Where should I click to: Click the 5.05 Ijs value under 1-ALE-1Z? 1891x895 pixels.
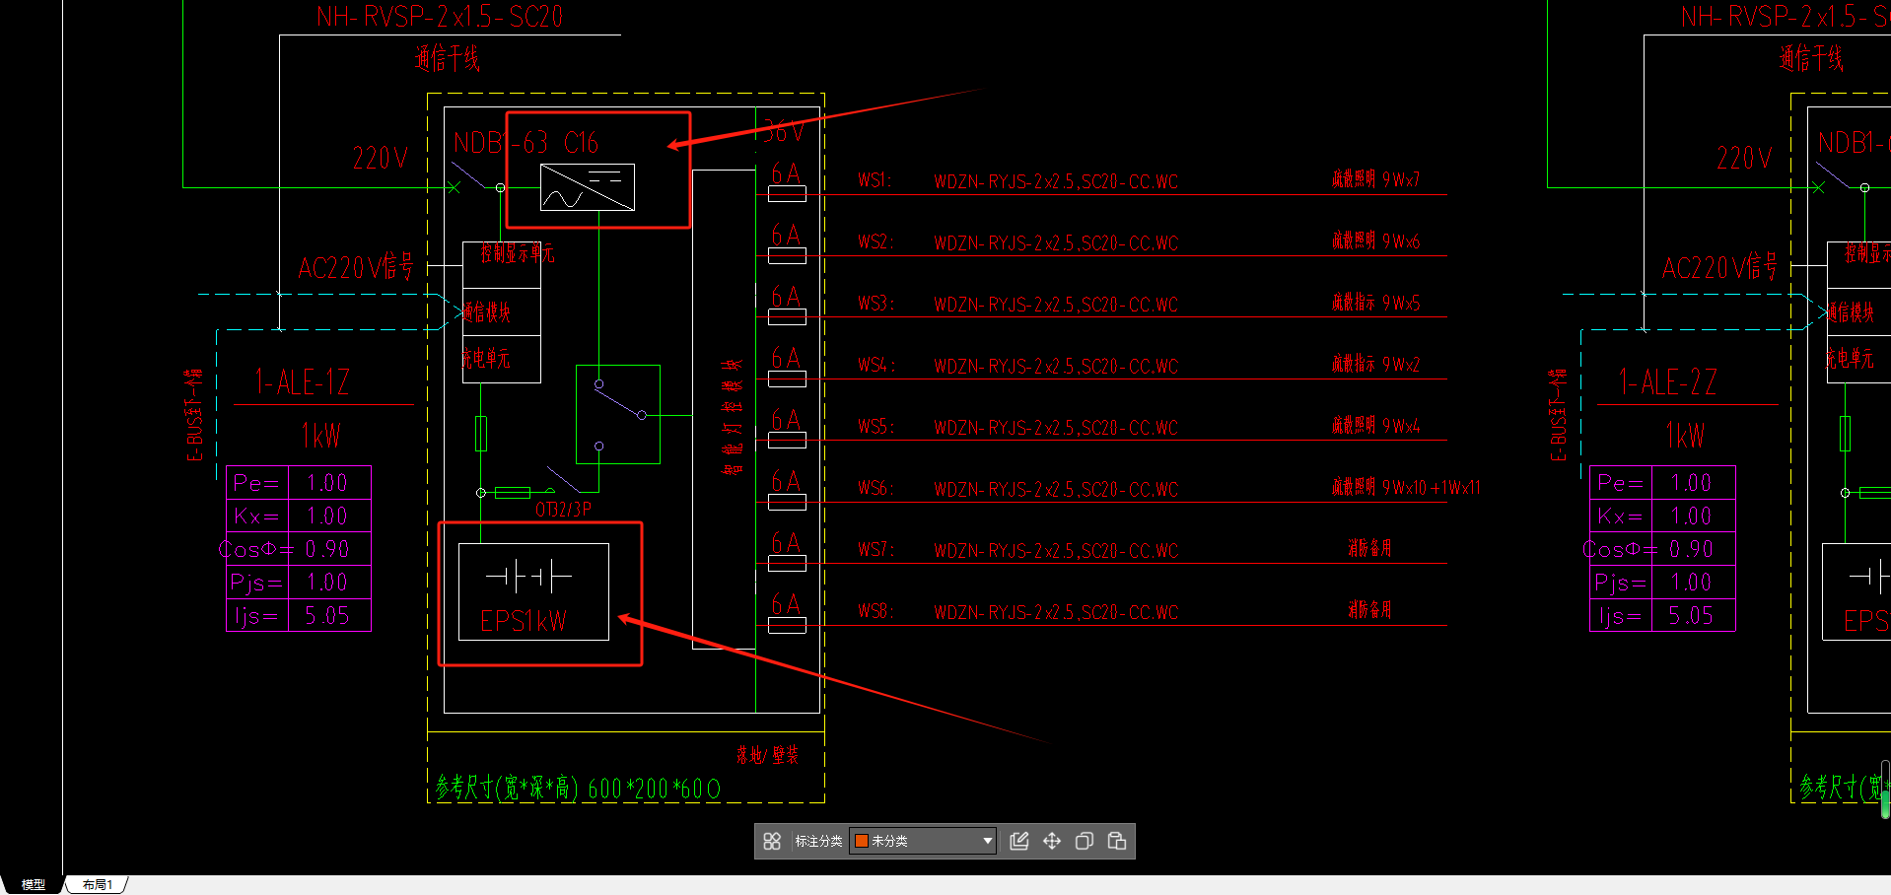click(x=327, y=616)
